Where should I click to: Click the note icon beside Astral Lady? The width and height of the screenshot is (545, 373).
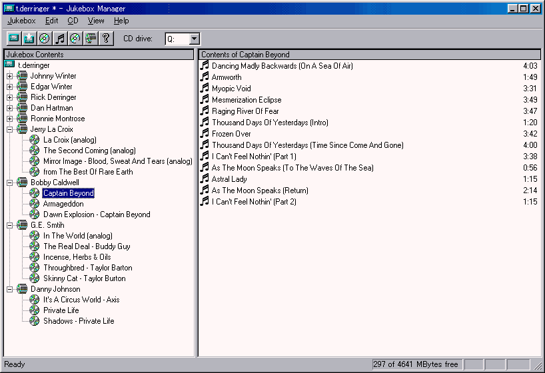[x=205, y=179]
